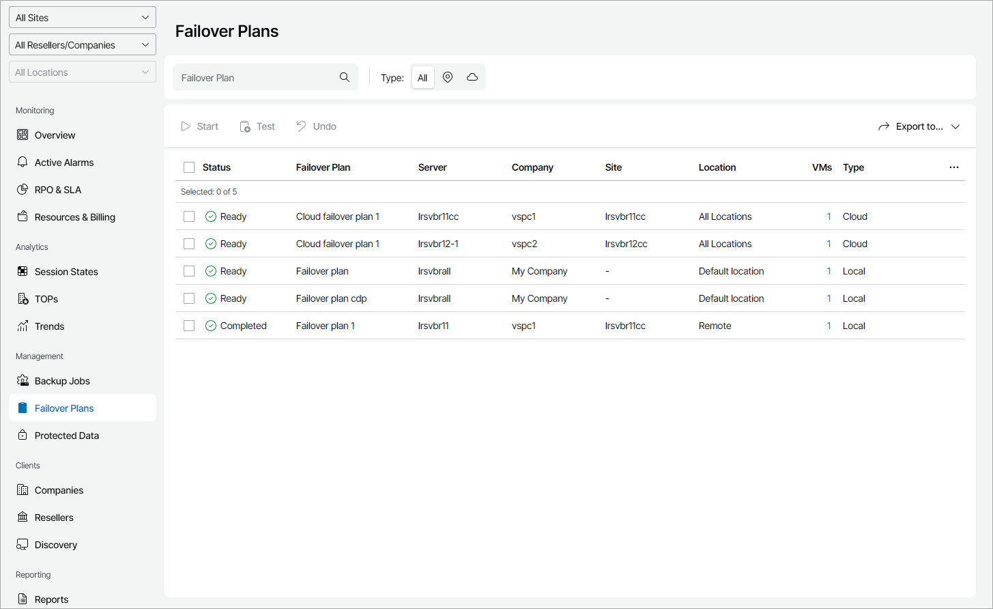Sort by the Company column header
This screenshot has height=609, width=993.
(x=532, y=167)
